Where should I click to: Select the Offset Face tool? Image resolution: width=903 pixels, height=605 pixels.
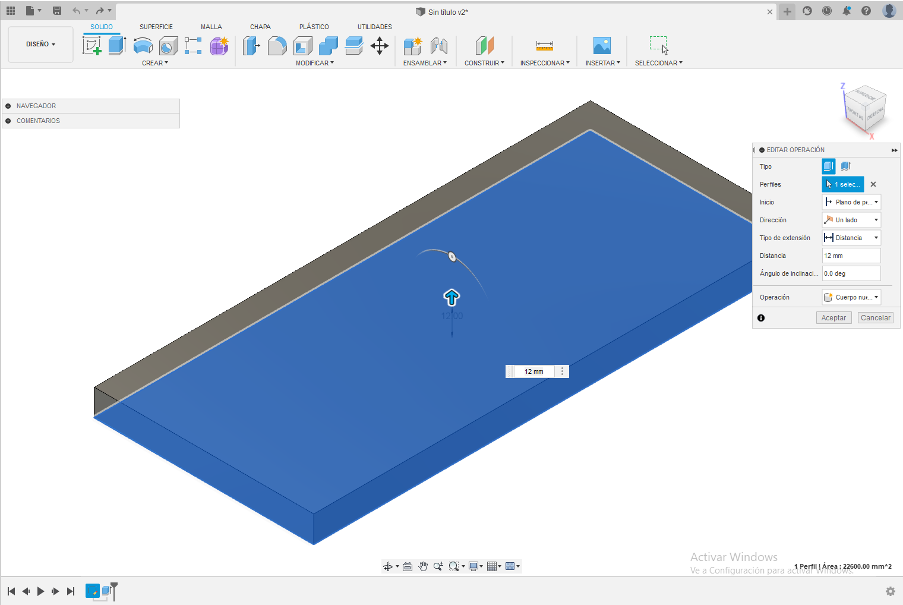(x=354, y=46)
